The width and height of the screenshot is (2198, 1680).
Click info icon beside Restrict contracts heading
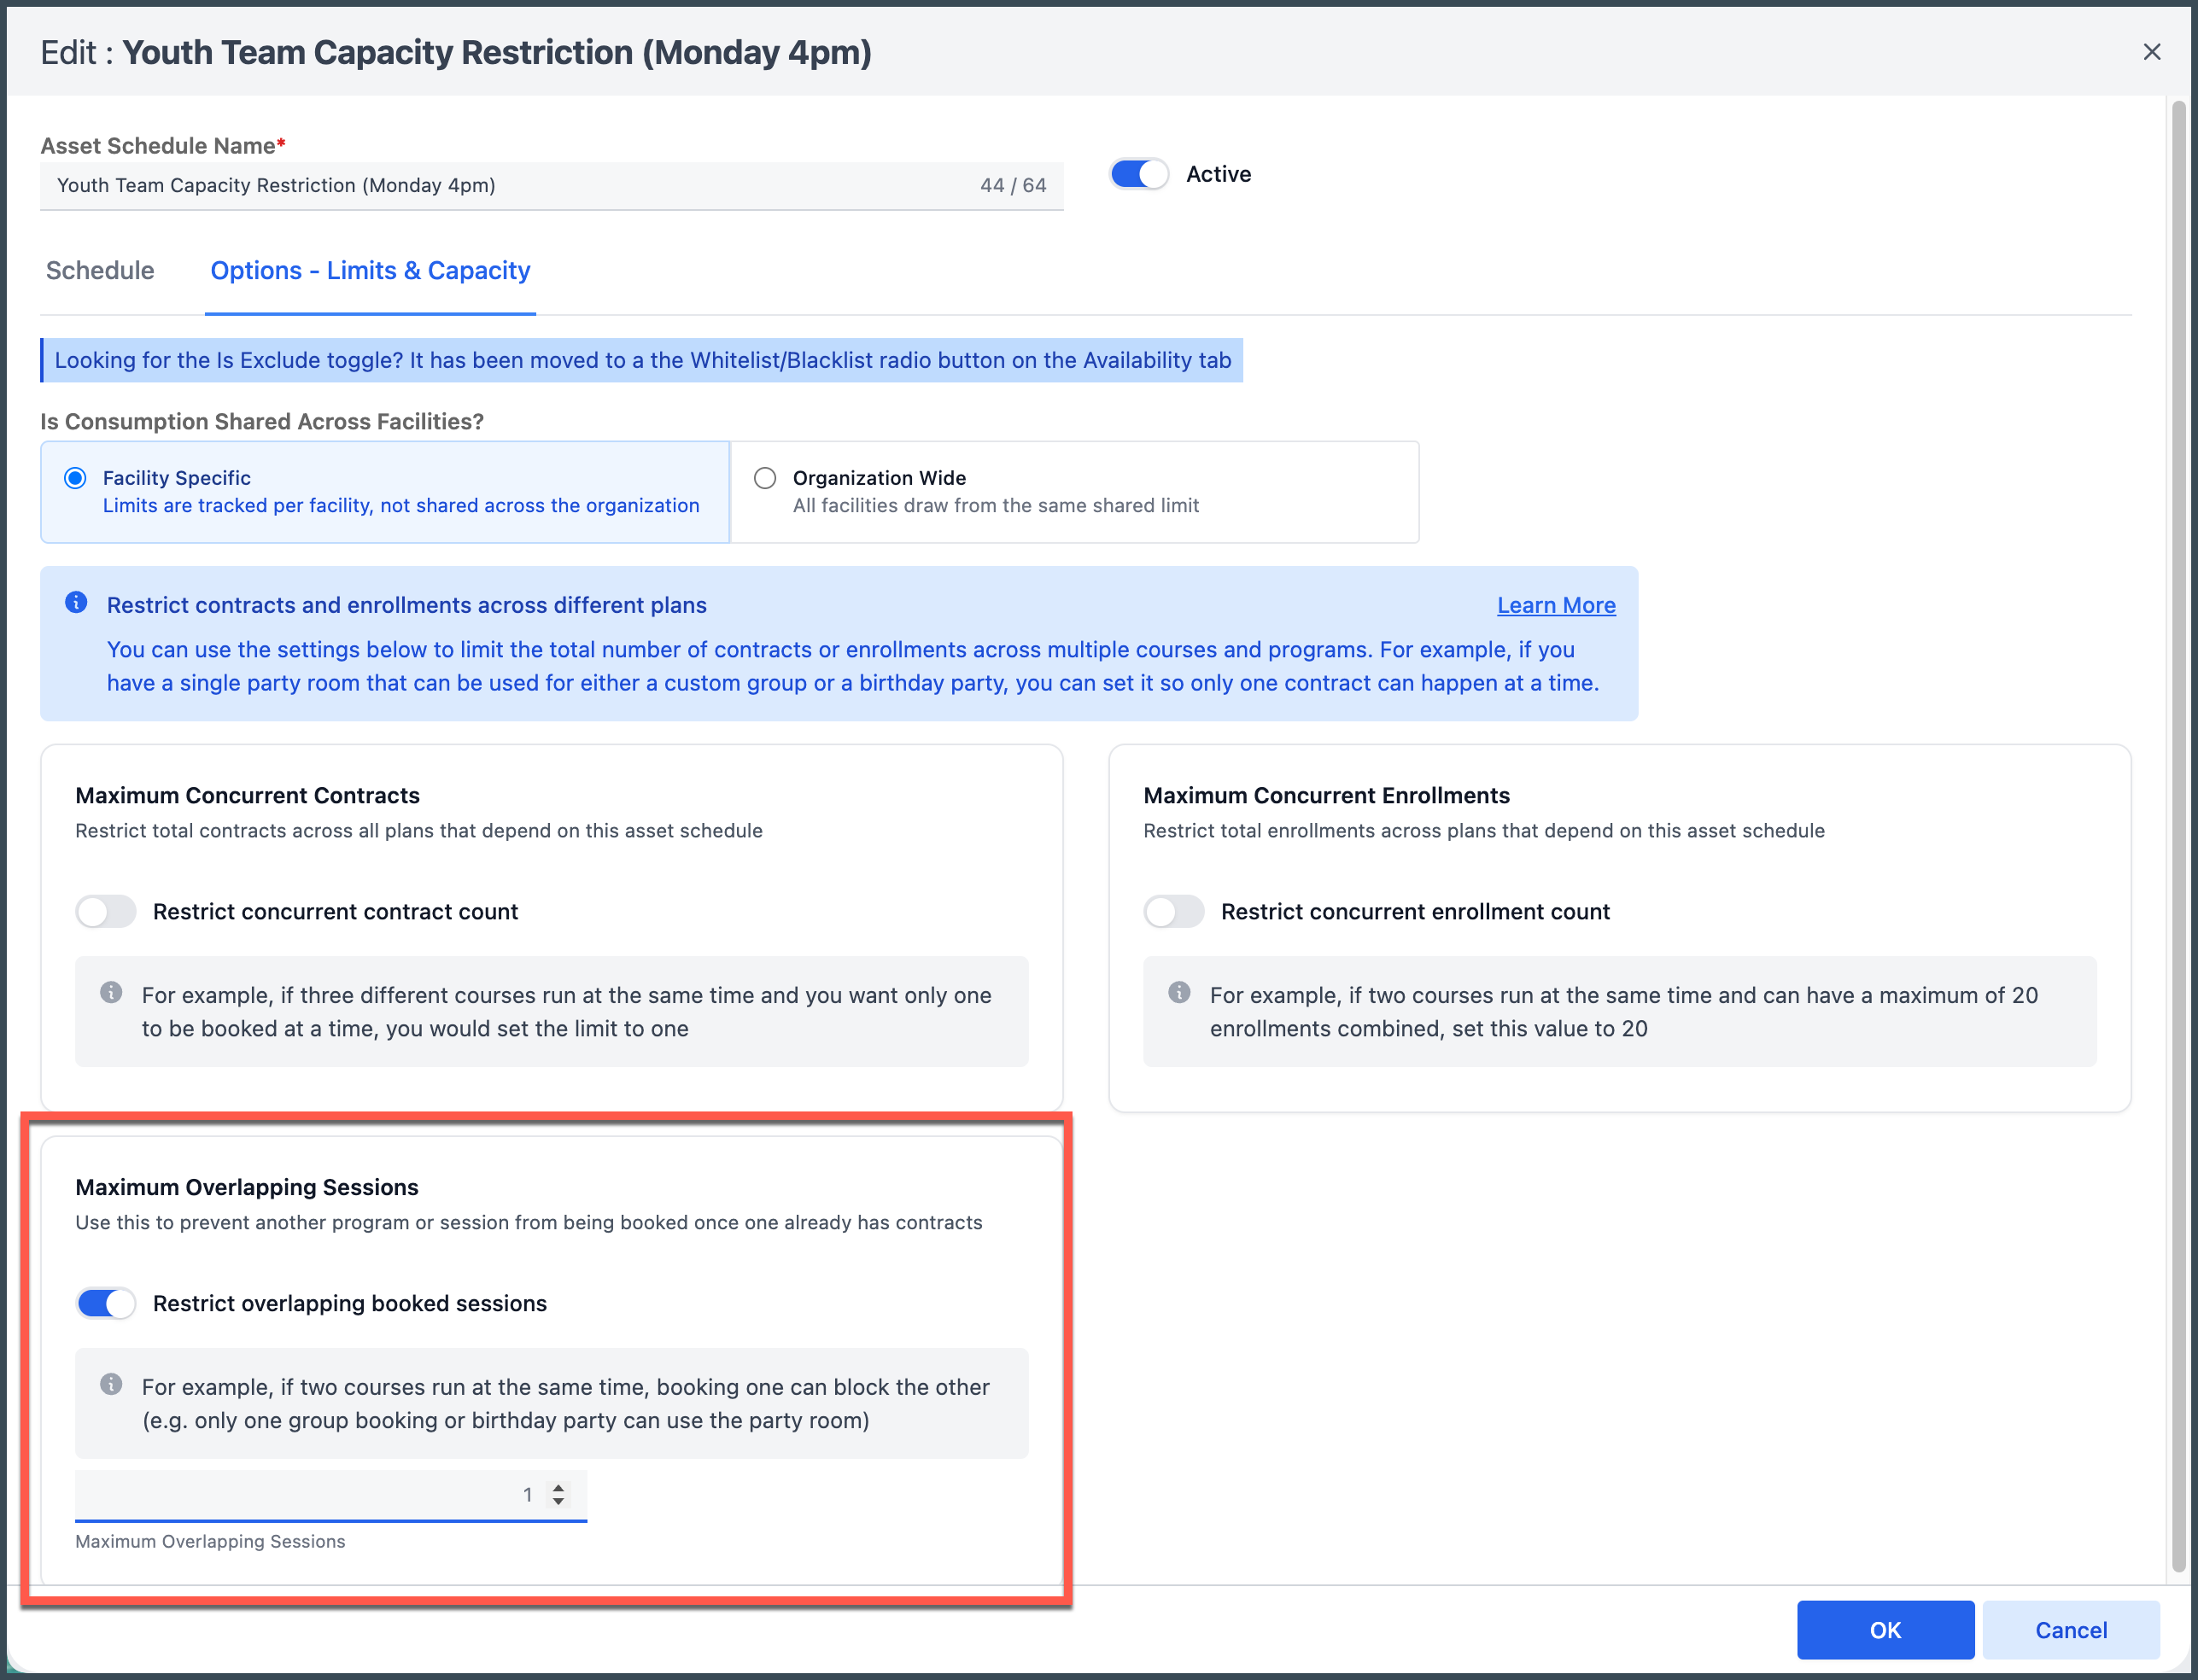[76, 602]
